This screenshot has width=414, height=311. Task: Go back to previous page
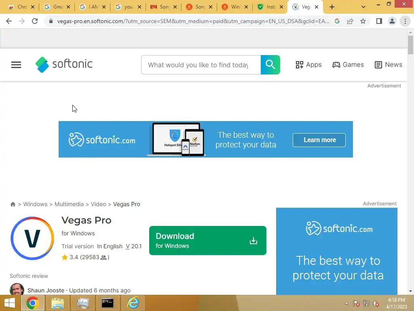9,21
